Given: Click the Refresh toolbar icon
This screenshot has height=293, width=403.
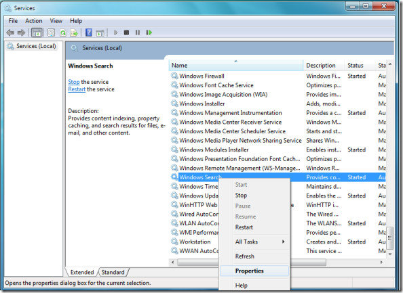Looking at the screenshot, I should click(62, 32).
